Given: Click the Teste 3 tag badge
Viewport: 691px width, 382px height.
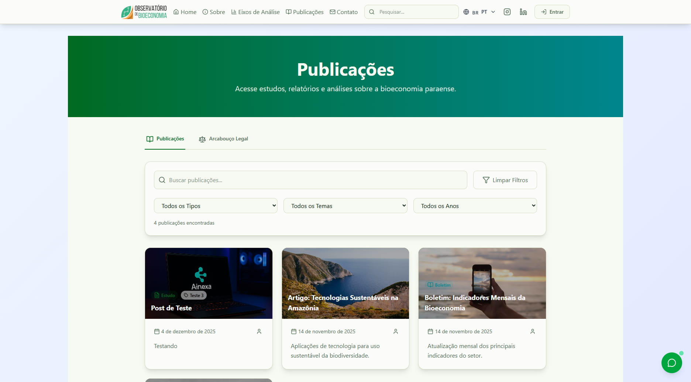Looking at the screenshot, I should coord(194,296).
